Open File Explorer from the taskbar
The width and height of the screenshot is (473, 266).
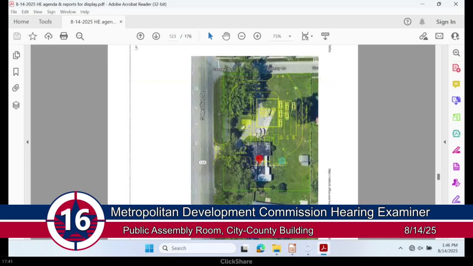pos(276,248)
